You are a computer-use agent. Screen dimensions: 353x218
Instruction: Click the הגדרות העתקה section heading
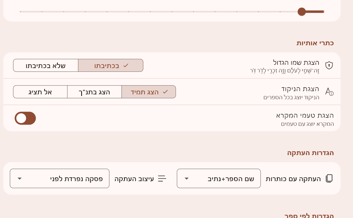point(310,153)
